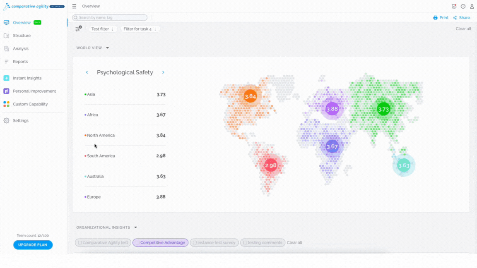Toggle Competitive Advantage checkbox
This screenshot has height=268, width=477.
point(137,243)
